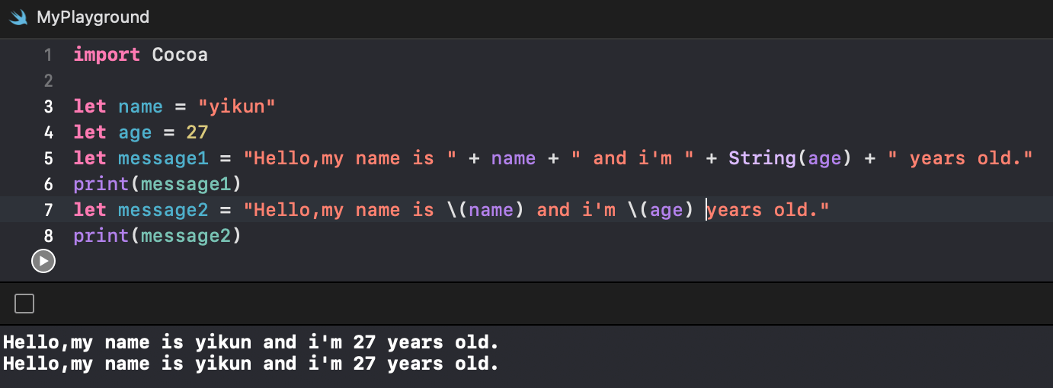
Task: Click print(message2) statement on line 8
Action: pyautogui.click(x=157, y=236)
